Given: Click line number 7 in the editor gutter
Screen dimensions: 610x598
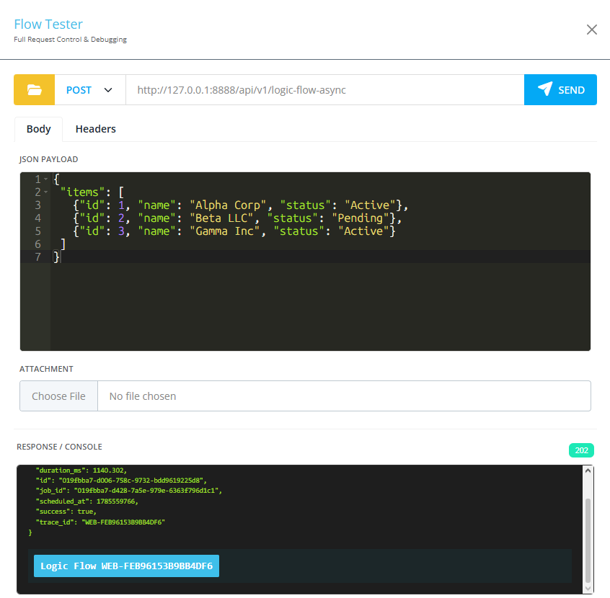Looking at the screenshot, I should 37,257.
